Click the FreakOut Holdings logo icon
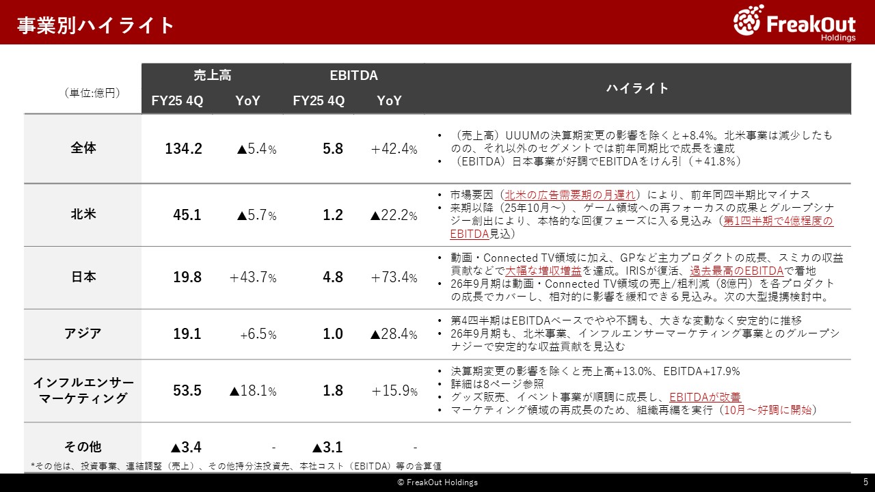Viewport: 875px width, 492px height. [x=749, y=20]
